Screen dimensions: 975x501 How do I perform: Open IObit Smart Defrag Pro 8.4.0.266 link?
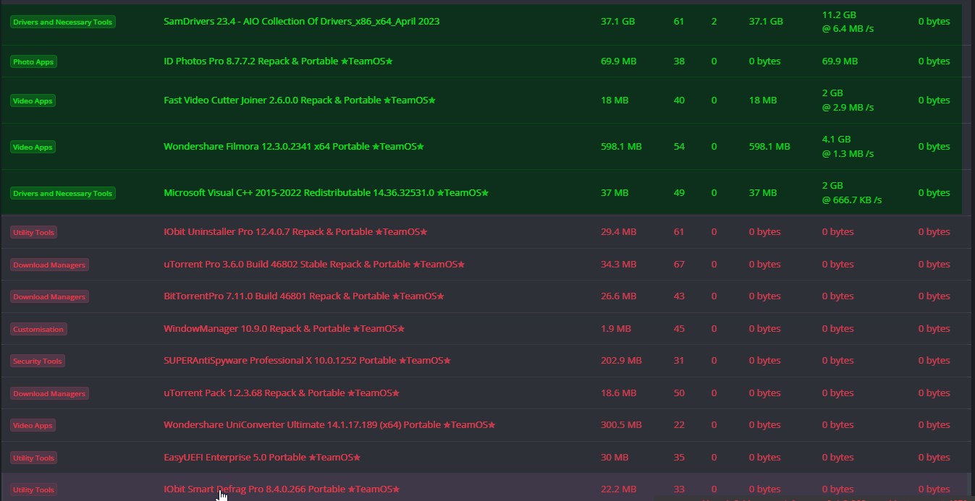click(282, 489)
